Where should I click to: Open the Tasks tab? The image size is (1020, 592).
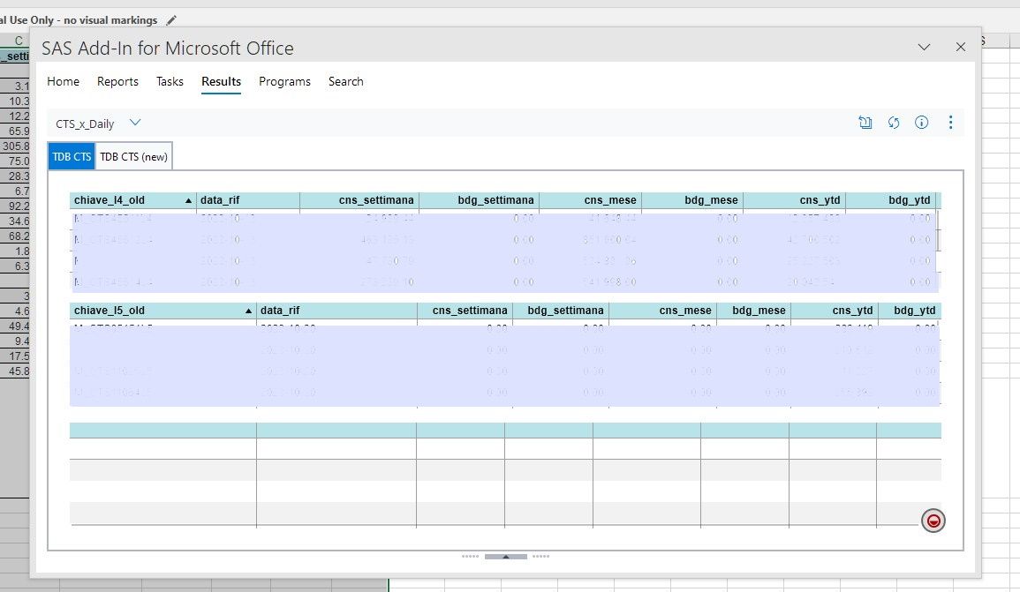[x=170, y=81]
